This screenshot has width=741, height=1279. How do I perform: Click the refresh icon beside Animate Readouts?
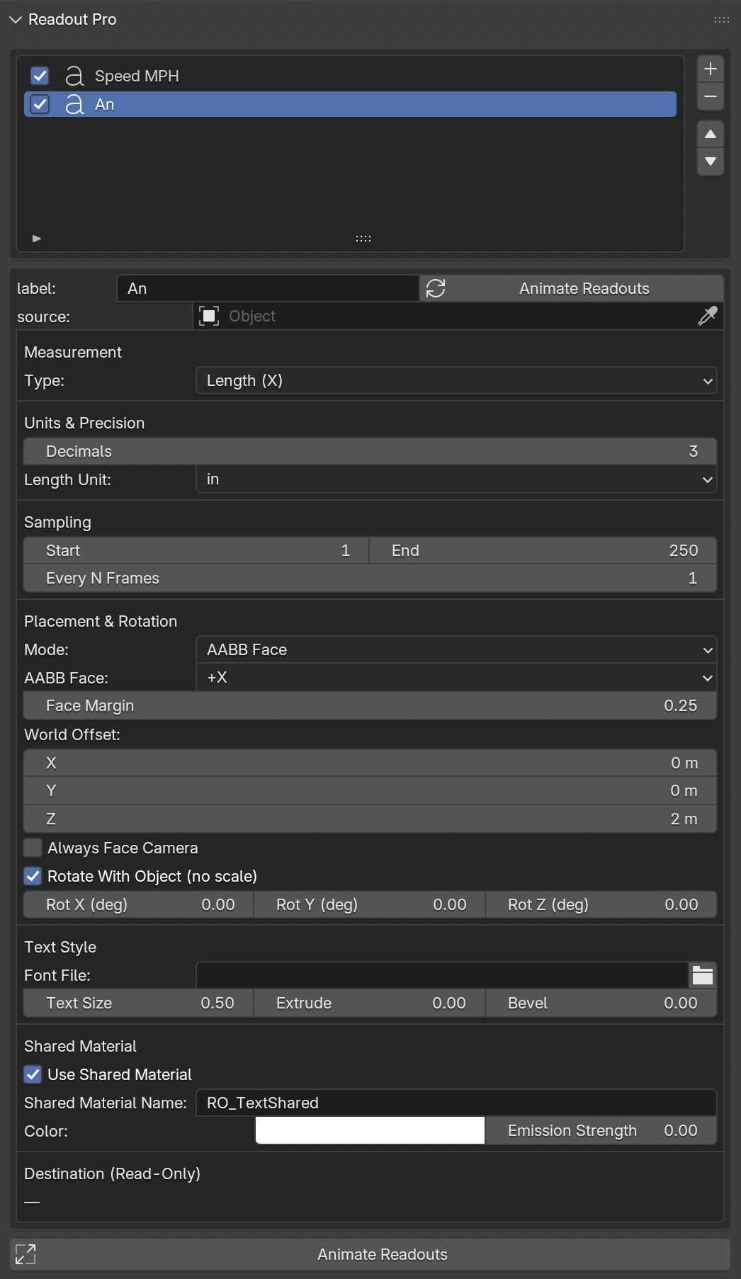436,288
